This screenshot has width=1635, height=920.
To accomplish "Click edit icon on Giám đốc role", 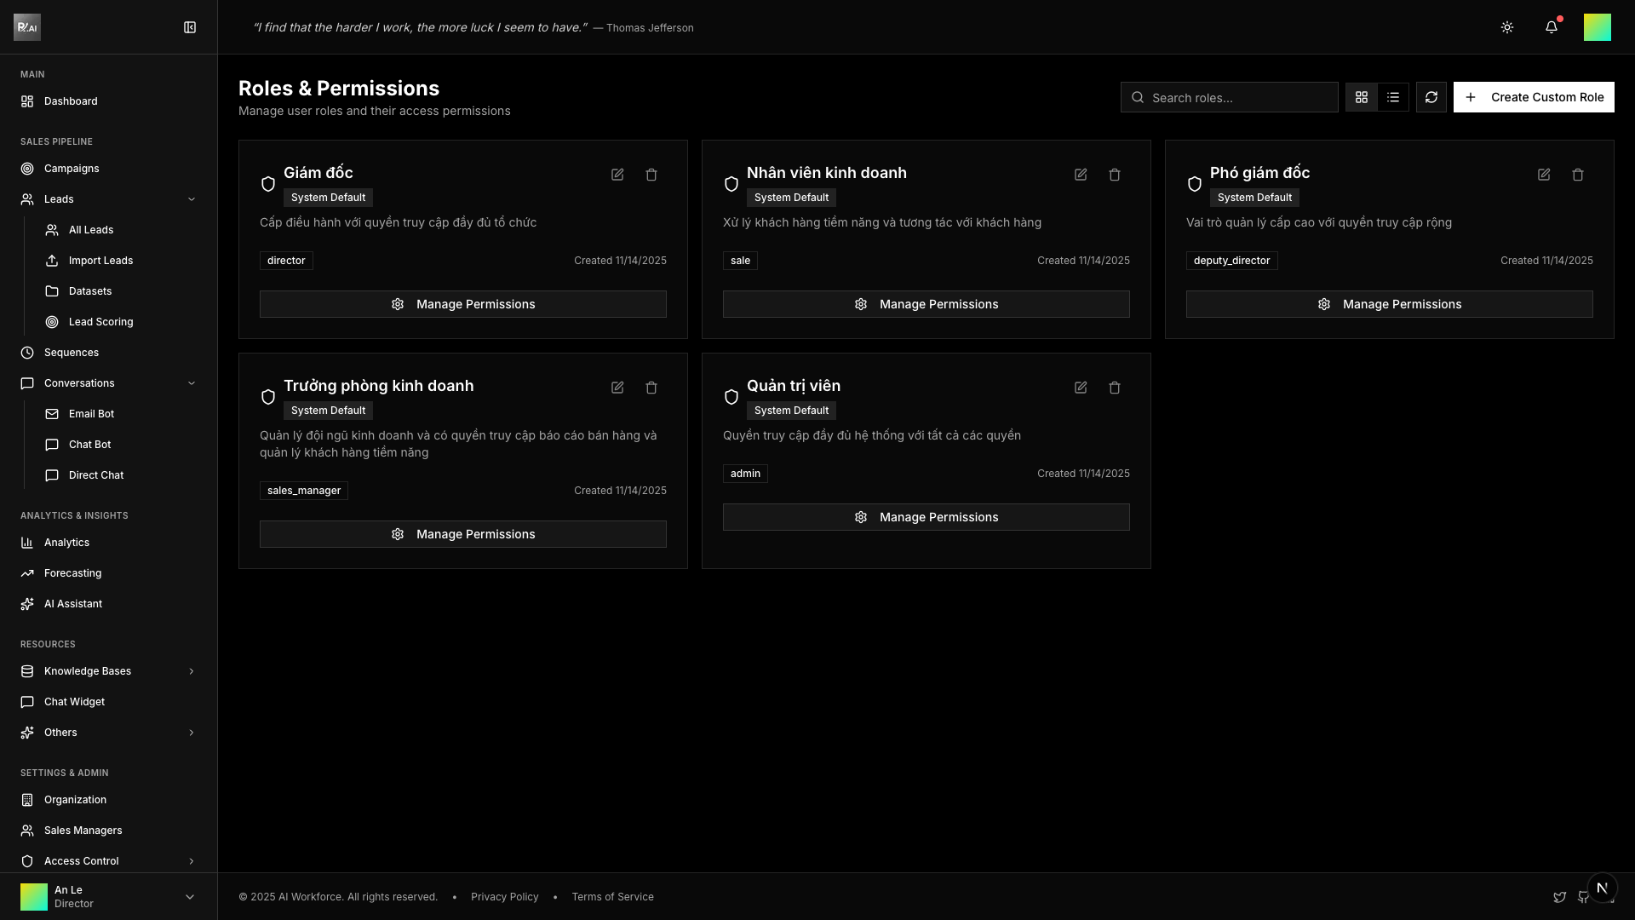I will tap(617, 175).
